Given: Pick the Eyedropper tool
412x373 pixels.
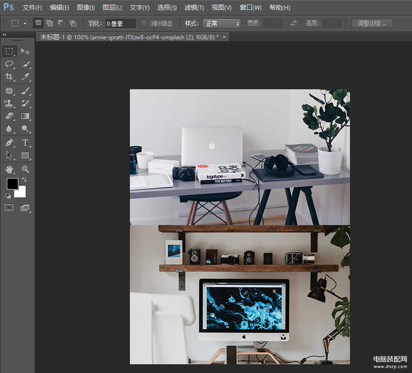Looking at the screenshot, I should tap(25, 77).
